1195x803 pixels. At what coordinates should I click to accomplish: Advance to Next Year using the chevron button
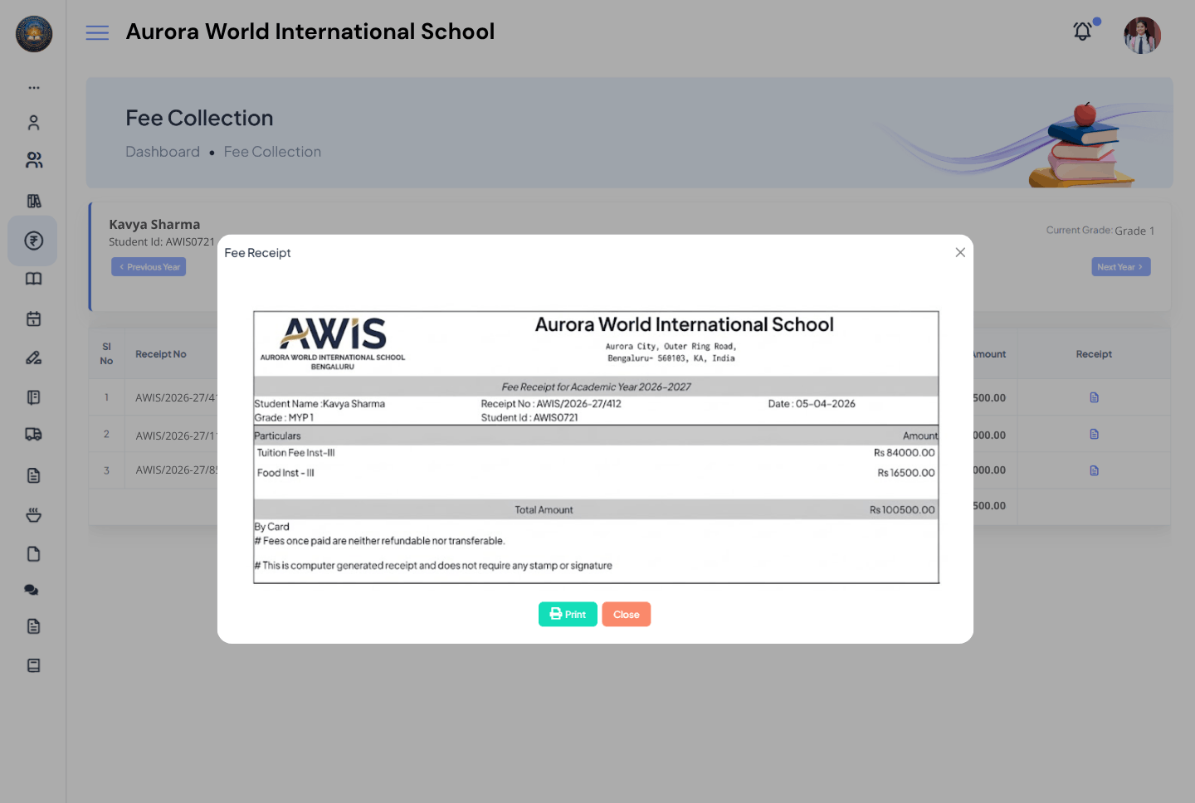pos(1120,266)
